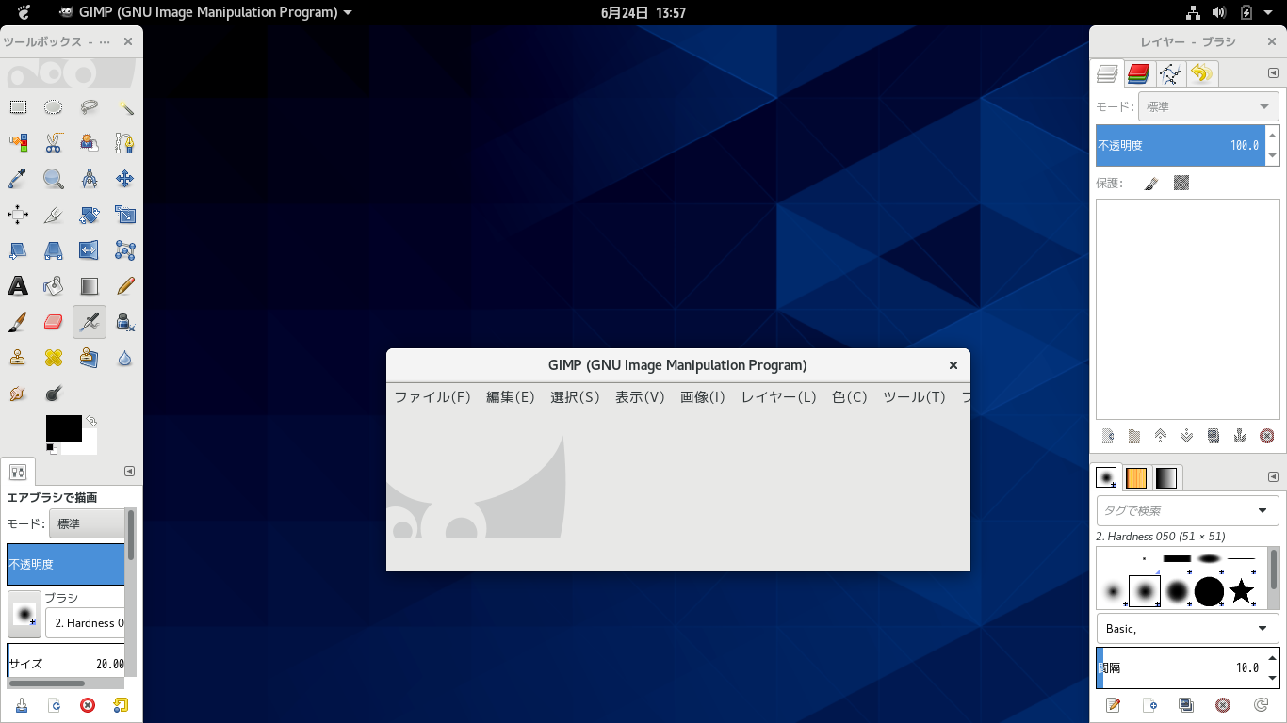1287x723 pixels.
Task: Select the Heal tool
Action: tap(54, 358)
